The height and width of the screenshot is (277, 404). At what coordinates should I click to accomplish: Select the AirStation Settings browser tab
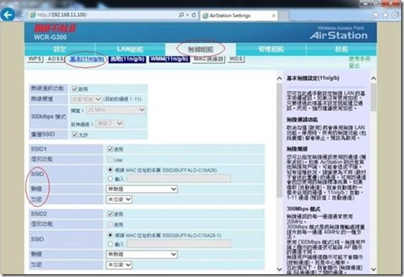click(x=238, y=16)
